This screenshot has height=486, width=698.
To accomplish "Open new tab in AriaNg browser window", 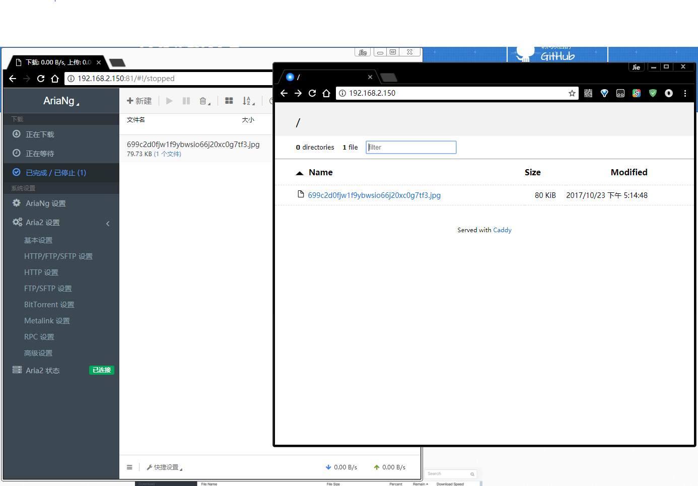I will 117,62.
